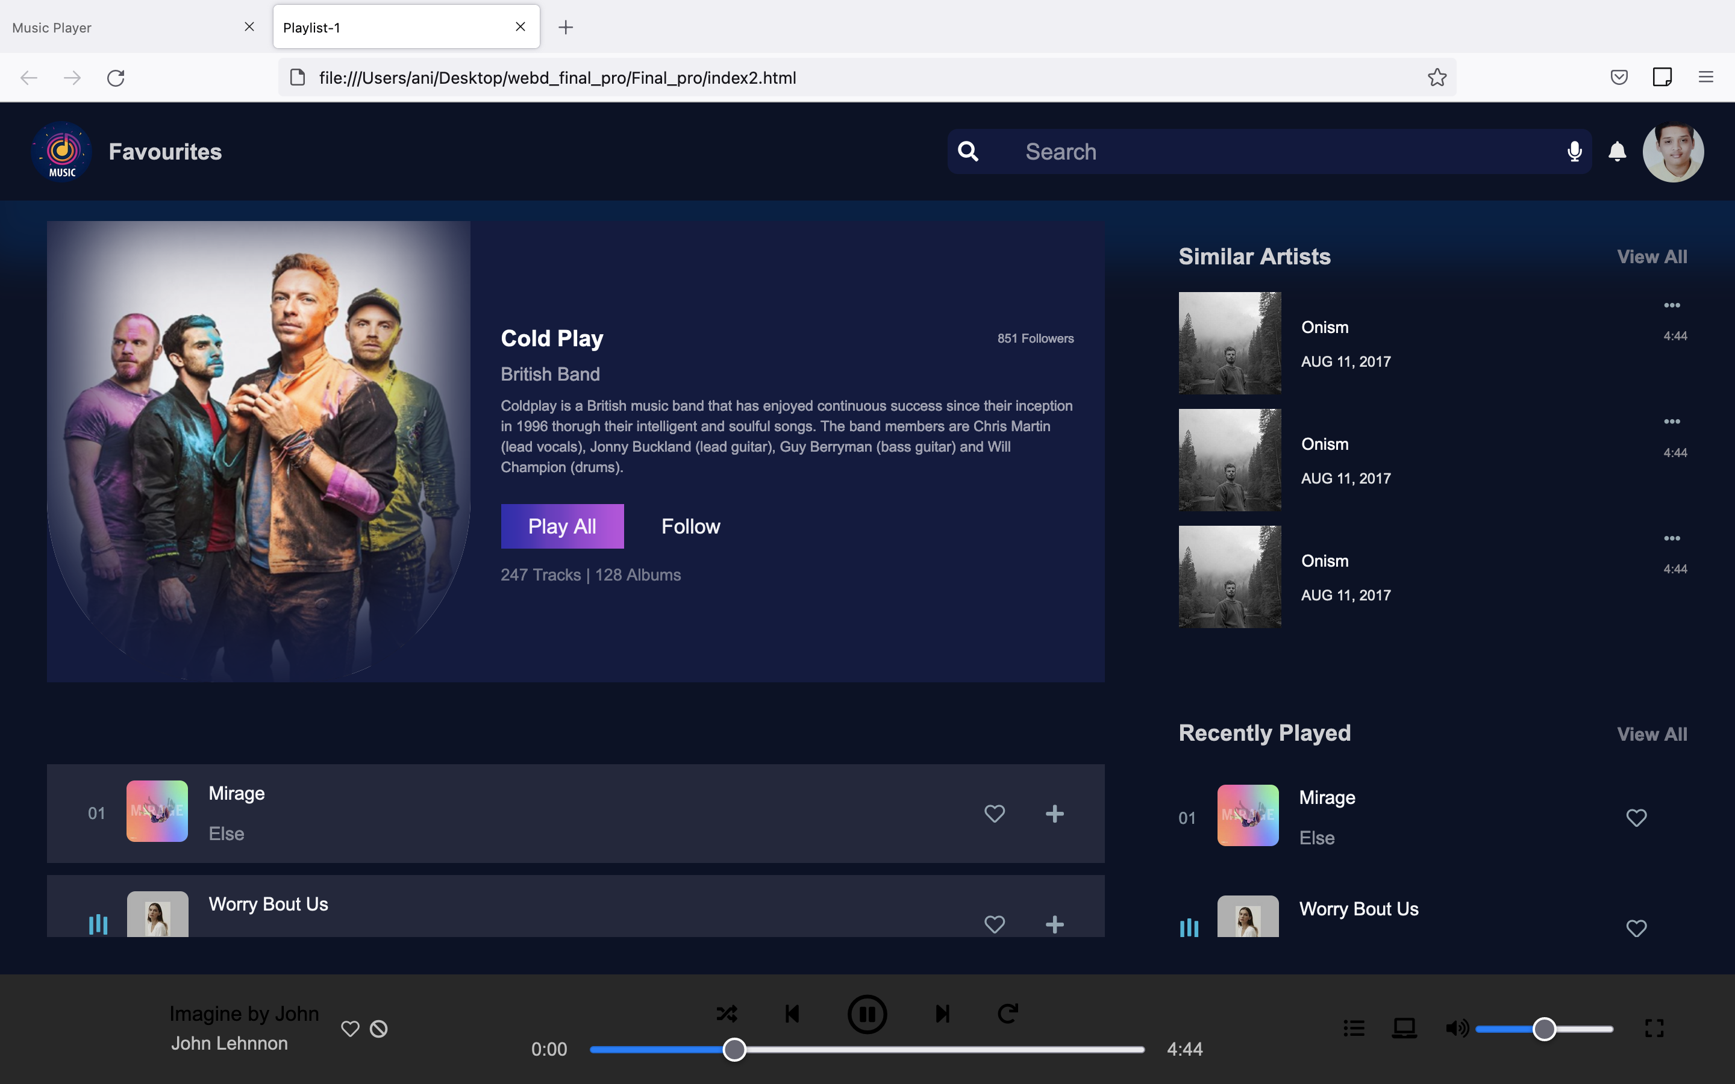Image resolution: width=1735 pixels, height=1084 pixels.
Task: Click the connect-to-device laptop icon
Action: tap(1404, 1027)
